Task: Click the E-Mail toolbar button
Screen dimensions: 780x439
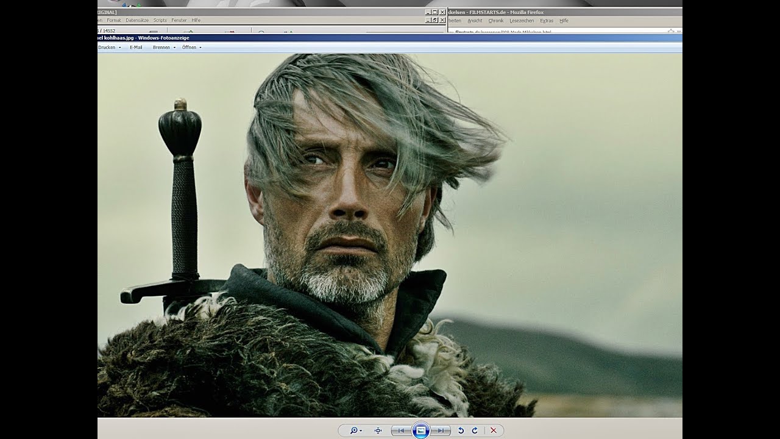Action: [x=136, y=47]
